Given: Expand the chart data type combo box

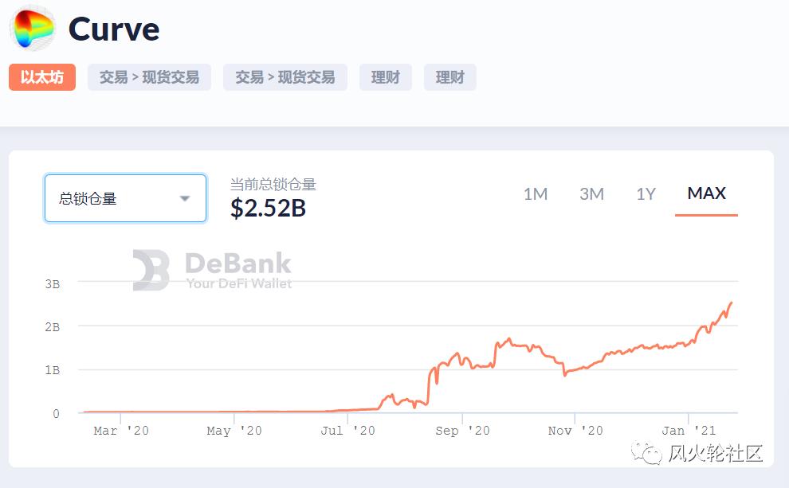Looking at the screenshot, I should point(125,197).
